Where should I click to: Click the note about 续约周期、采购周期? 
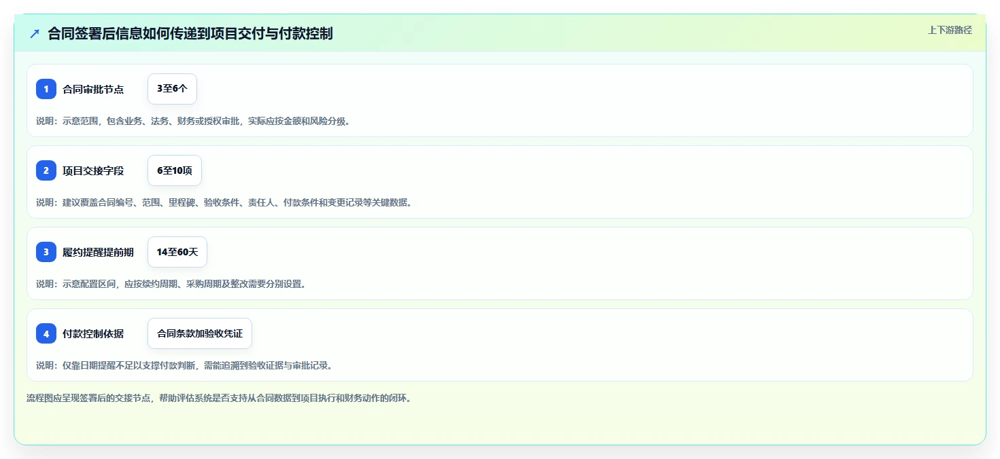[x=171, y=284]
